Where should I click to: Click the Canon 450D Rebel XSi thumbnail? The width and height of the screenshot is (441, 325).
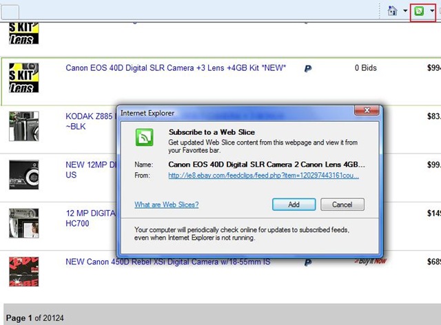(x=24, y=272)
